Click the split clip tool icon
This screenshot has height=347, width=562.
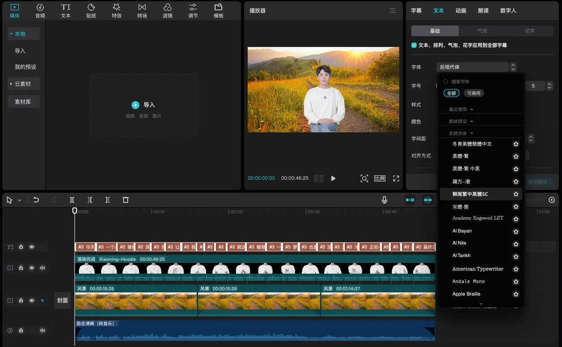tap(72, 200)
